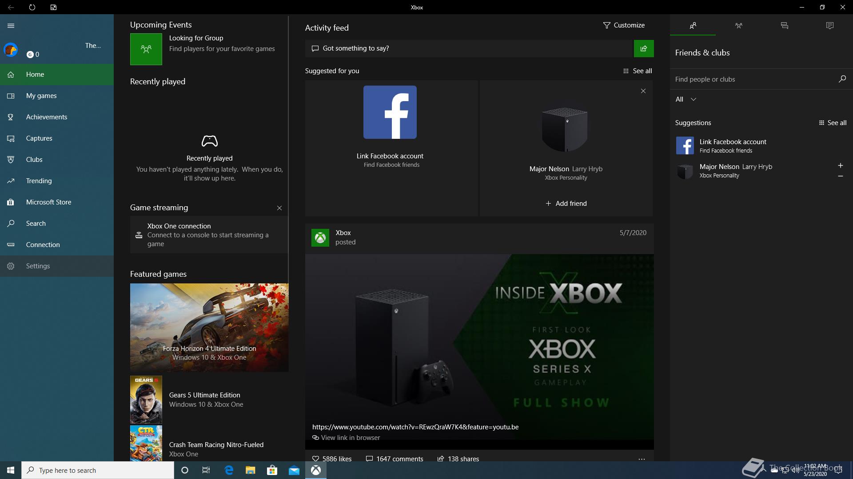The image size is (853, 479).
Task: Click the Major Nelson console avatar card
Action: [x=565, y=129]
